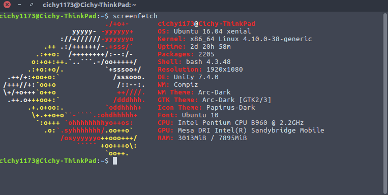Click the window title cichy1173@Cichy-ThinkPad: ~
Viewport: 388px width, 195px height.
(x=89, y=5)
